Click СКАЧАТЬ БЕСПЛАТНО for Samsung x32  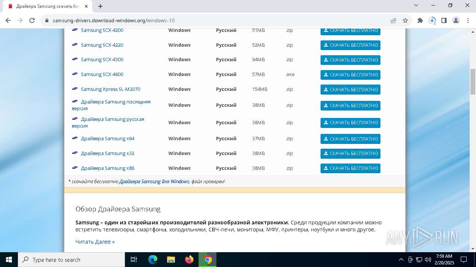click(350, 154)
